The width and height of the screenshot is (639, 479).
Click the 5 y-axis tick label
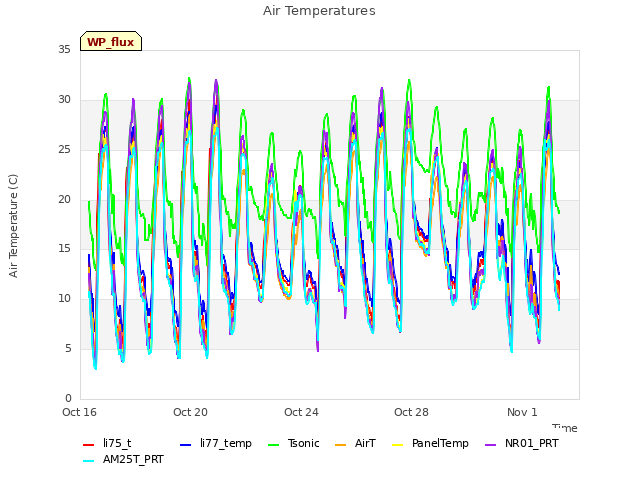(x=68, y=348)
